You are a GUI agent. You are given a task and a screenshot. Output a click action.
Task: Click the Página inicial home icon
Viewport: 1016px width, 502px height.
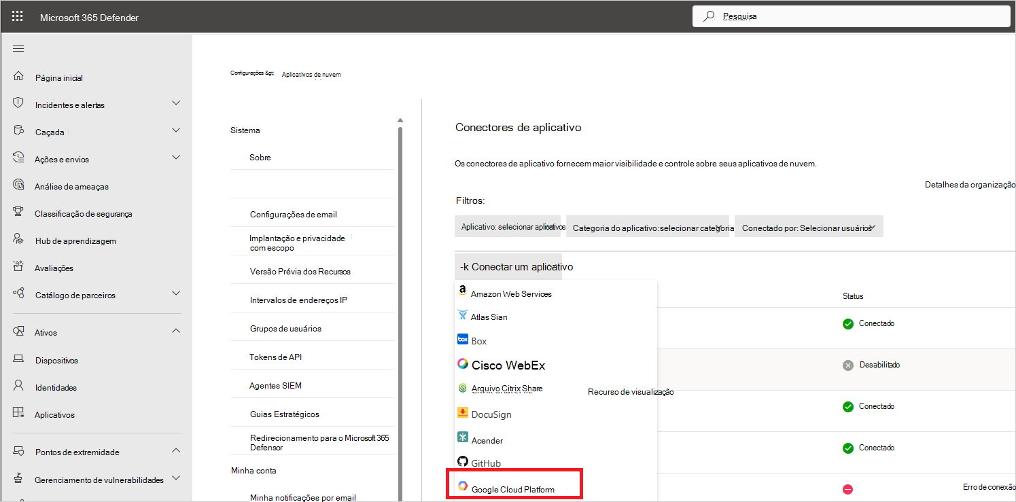(x=18, y=76)
